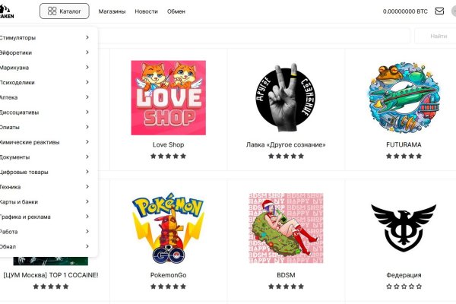
Task: Switch to the Обмен section
Action: 176,11
